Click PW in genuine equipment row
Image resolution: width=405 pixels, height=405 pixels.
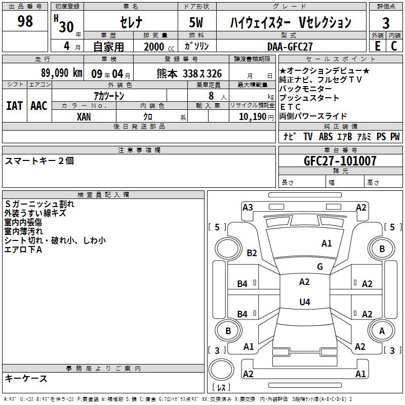(x=395, y=136)
